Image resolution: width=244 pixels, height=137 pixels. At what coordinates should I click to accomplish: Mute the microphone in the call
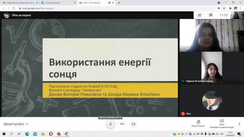(111, 124)
